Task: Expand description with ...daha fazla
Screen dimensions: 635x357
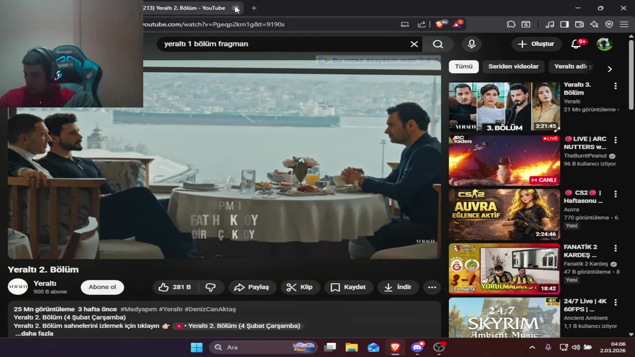Action: coord(34,334)
